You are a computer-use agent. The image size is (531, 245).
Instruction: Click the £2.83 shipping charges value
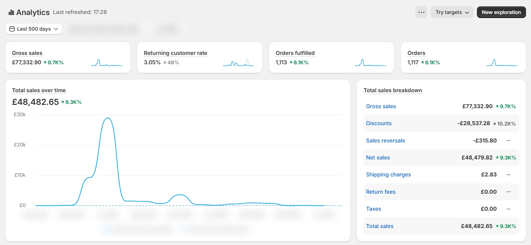pyautogui.click(x=489, y=174)
